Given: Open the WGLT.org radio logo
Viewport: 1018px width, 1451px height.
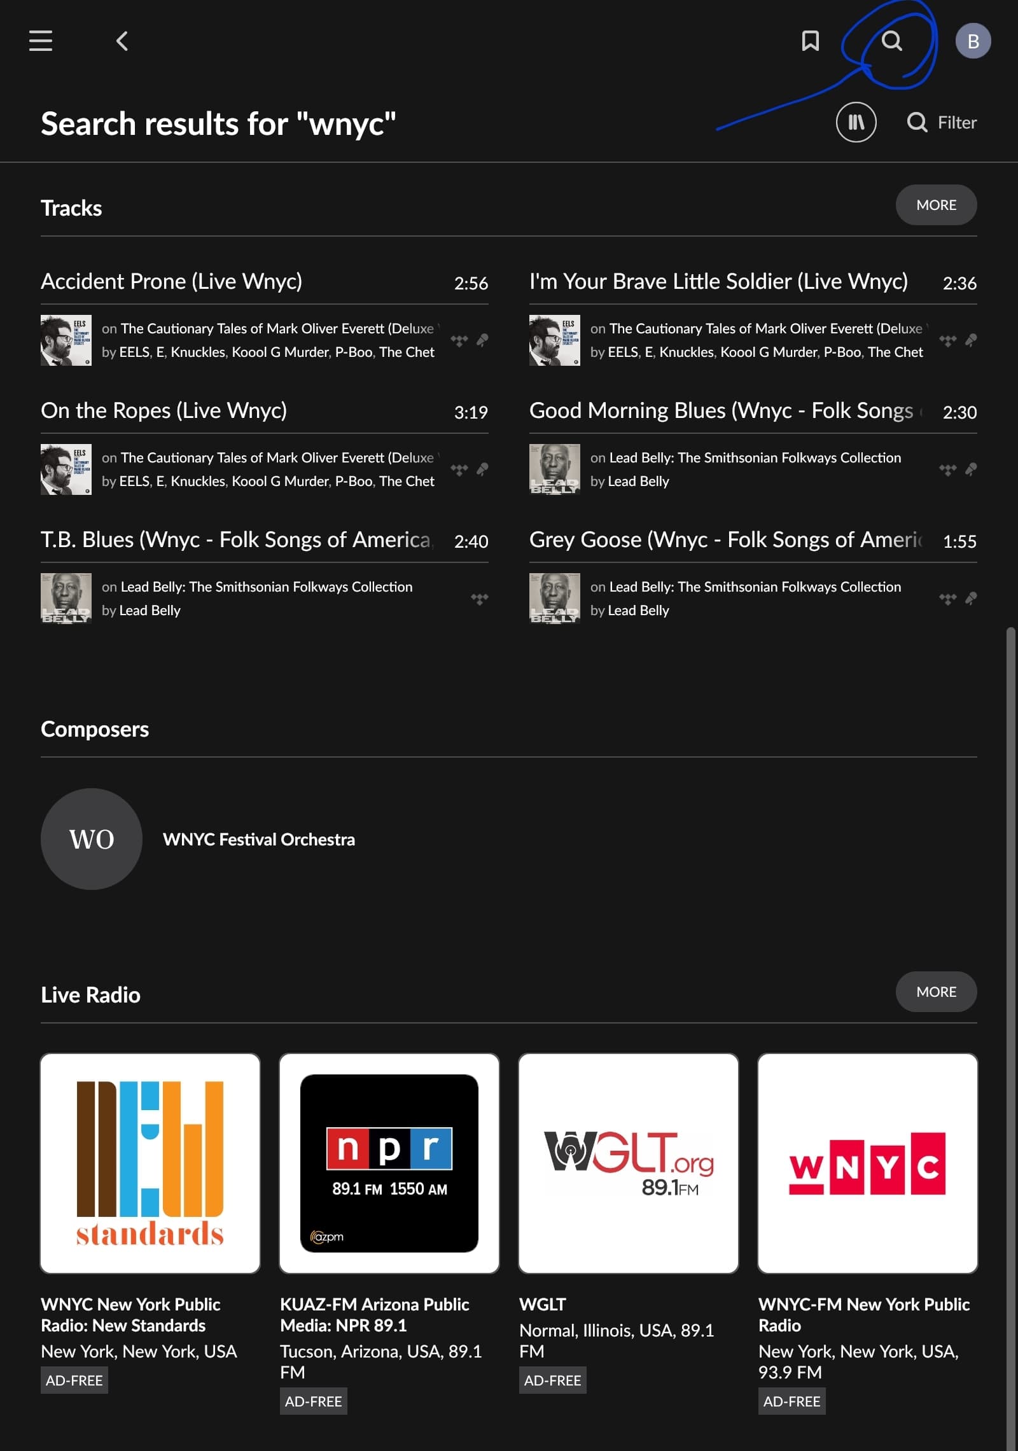Looking at the screenshot, I should point(629,1163).
